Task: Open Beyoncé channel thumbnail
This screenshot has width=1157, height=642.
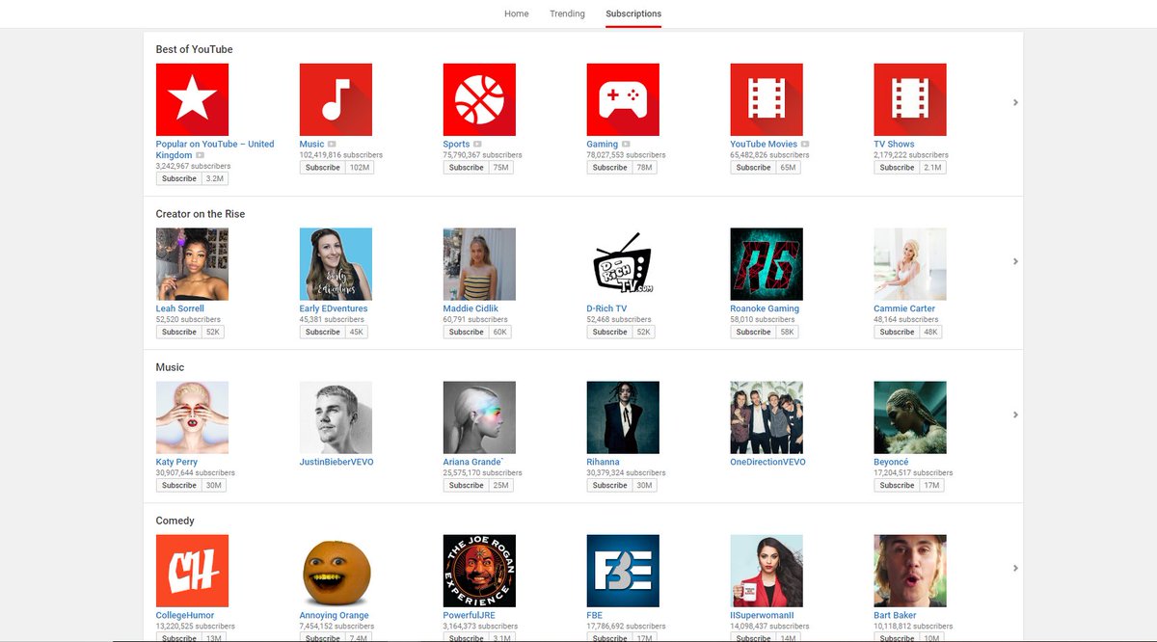Action: (x=910, y=417)
